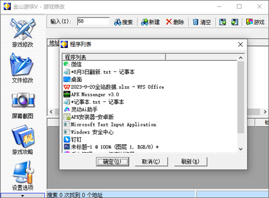Click the main window right scroll arrow
The image size is (269, 198).
click(265, 112)
